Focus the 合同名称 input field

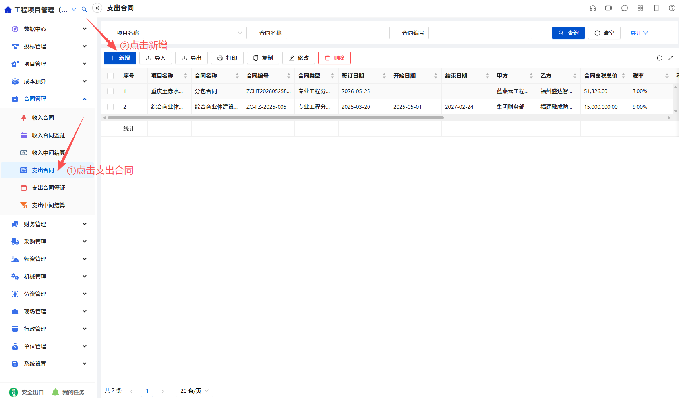coord(338,33)
